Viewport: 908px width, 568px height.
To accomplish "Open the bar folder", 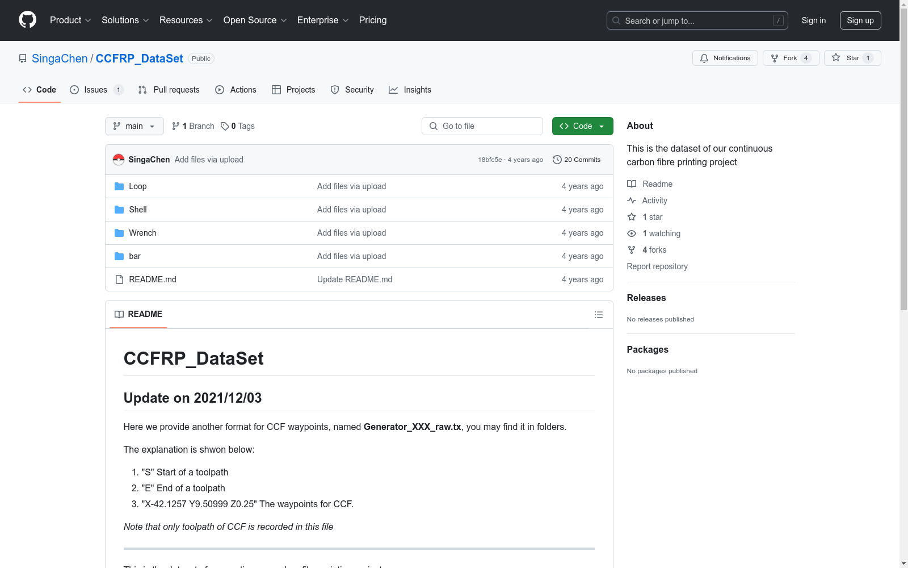I will (135, 256).
